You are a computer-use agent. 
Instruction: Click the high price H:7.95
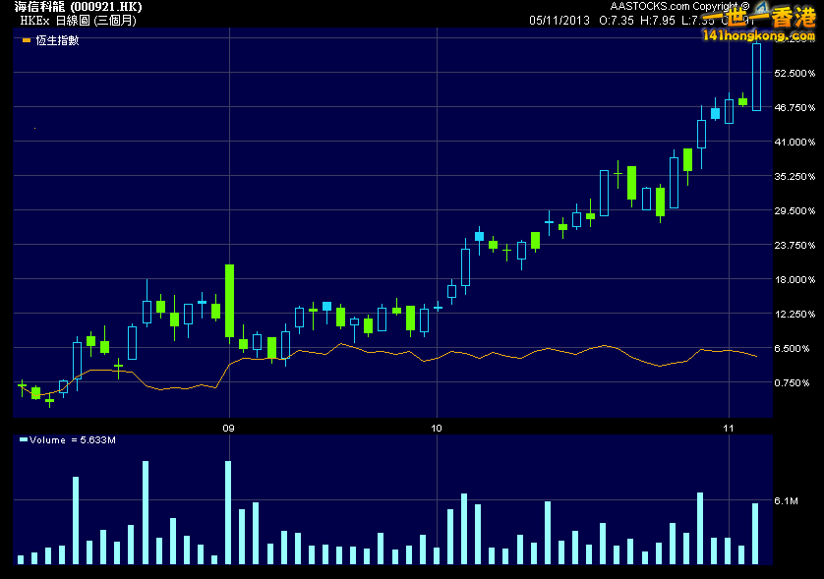point(658,21)
